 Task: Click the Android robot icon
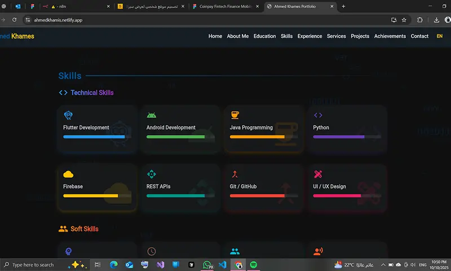(151, 115)
